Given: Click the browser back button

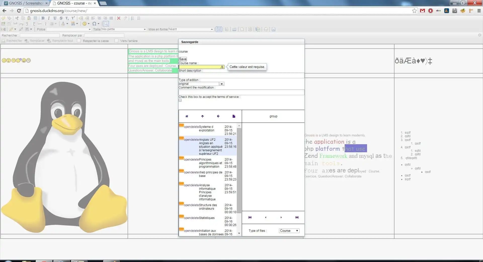Looking at the screenshot, I should (x=4, y=11).
